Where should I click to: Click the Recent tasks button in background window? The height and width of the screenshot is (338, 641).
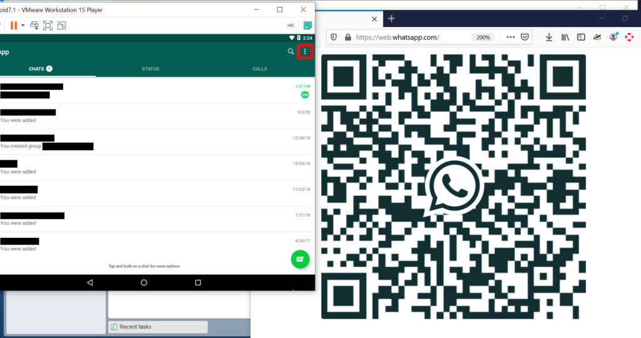pos(158,327)
